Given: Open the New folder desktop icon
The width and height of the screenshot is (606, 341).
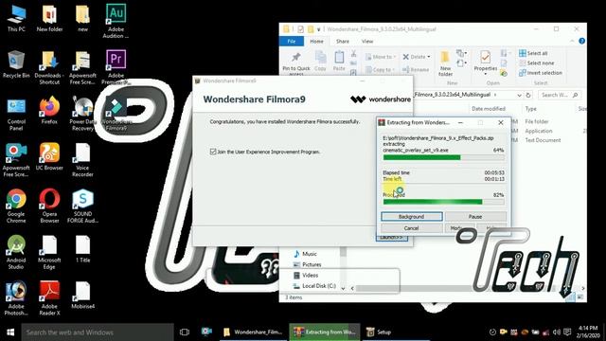Looking at the screenshot, I should coord(49,19).
